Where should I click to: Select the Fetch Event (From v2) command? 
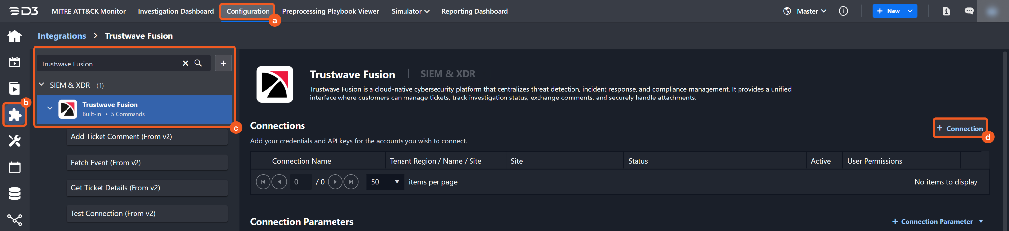[x=147, y=163]
